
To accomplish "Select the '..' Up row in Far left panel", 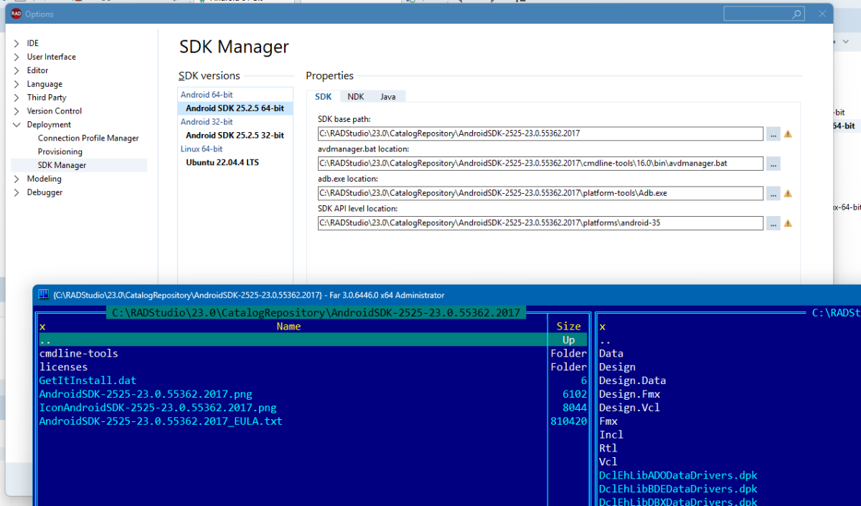I will tap(313, 340).
